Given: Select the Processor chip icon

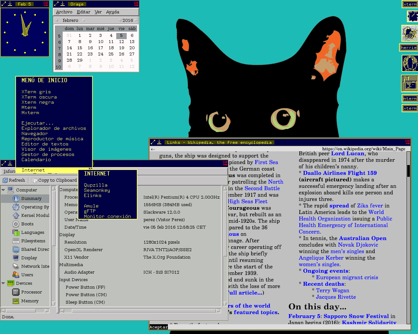Looking at the screenshot, I should coord(16,292).
